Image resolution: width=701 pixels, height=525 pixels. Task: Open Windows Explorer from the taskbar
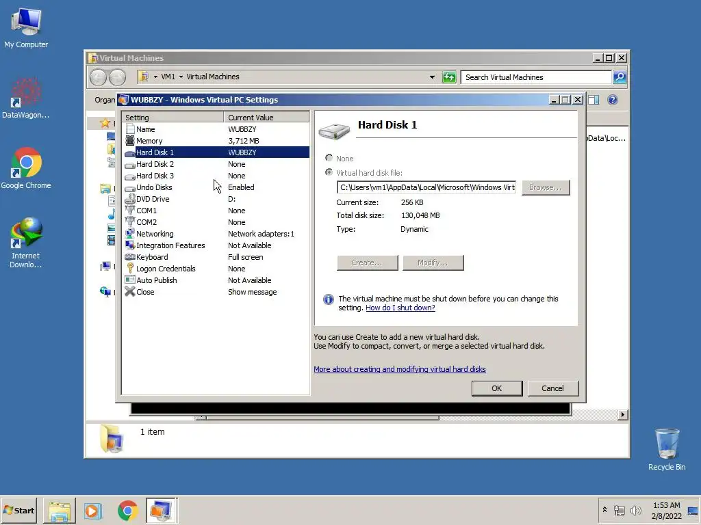pos(60,511)
